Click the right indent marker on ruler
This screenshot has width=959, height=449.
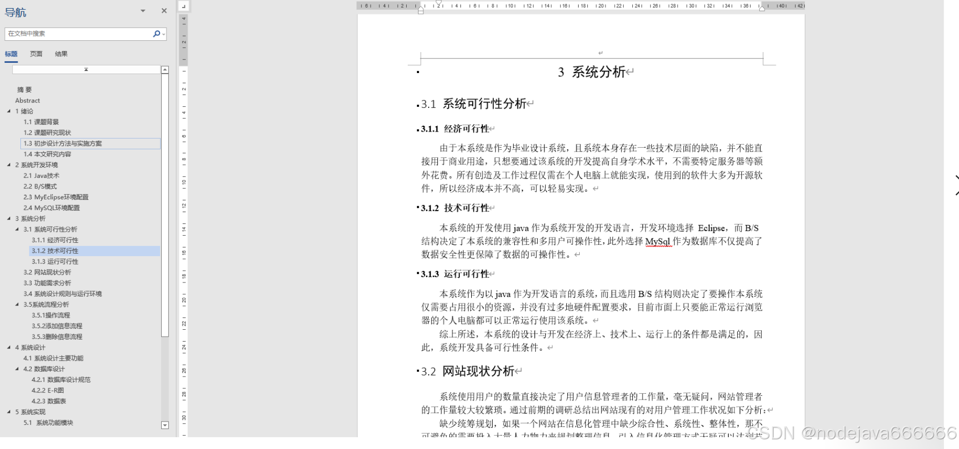click(762, 8)
